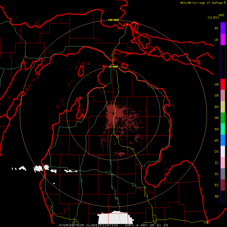227x227 pixels.
Task: Click the '100 NMI' range ring label
Action: coord(113,20)
